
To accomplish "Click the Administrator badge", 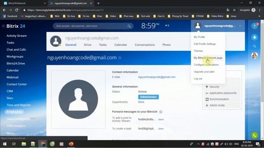I will click(x=148, y=97).
